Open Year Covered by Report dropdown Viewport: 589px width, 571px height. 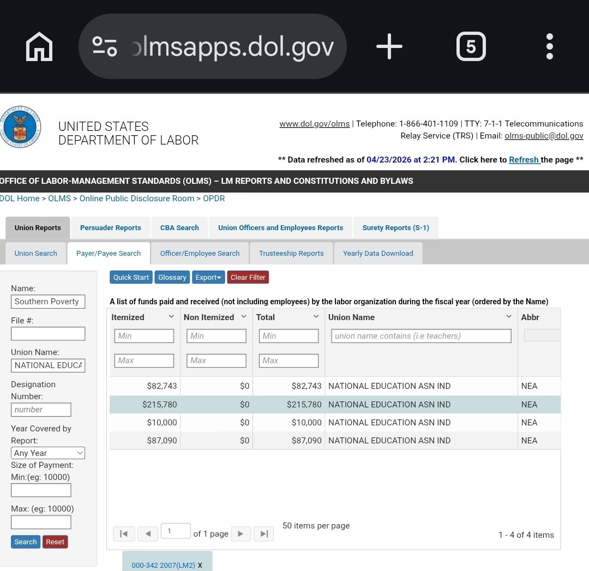click(x=47, y=453)
